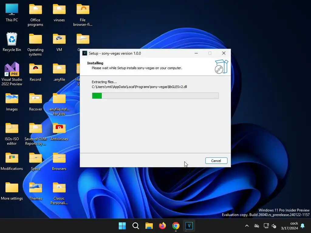The height and width of the screenshot is (233, 311).
Task: Open the Windows Start menu
Action: pos(122,226)
